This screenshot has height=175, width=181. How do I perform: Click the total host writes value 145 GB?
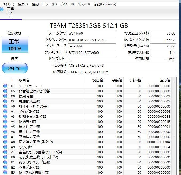pyautogui.click(x=163, y=40)
